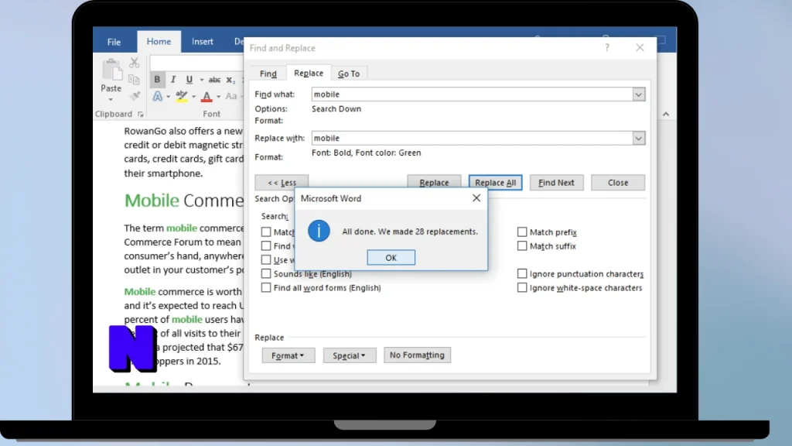Click Text Effects outlined A icon
Image resolution: width=792 pixels, height=446 pixels.
pyautogui.click(x=158, y=96)
